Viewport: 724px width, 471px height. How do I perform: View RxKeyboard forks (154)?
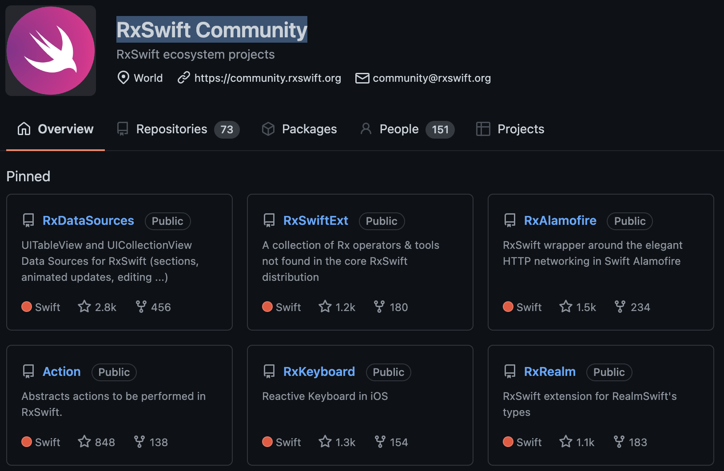click(x=391, y=442)
